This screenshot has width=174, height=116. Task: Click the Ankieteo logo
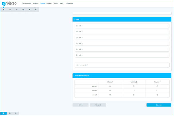9,3
